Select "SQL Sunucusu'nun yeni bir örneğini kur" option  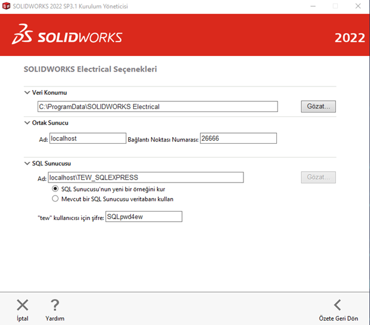[x=56, y=189]
